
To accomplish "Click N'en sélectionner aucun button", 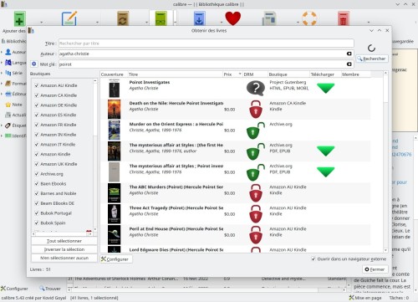I will point(64,258).
